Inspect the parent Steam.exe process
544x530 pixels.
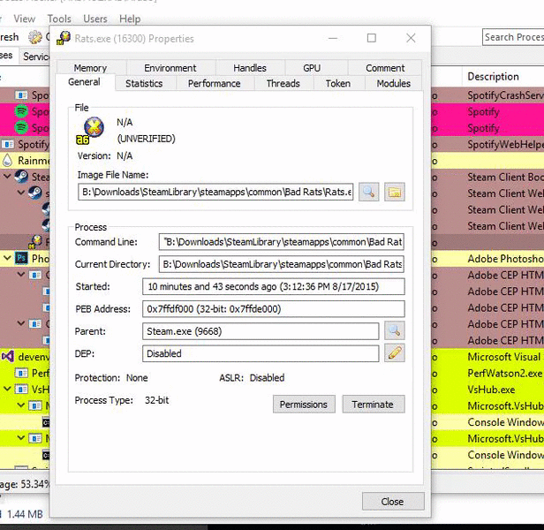[x=395, y=330]
